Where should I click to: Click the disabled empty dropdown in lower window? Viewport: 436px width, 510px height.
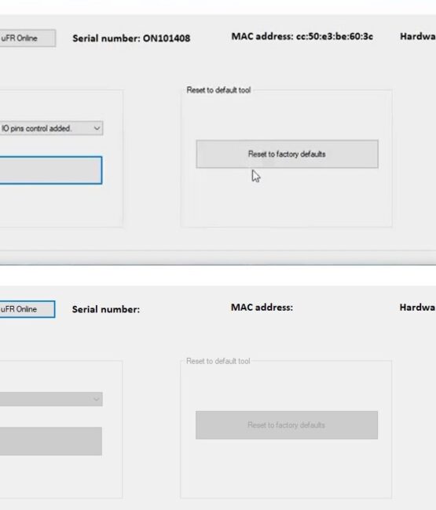(51, 399)
